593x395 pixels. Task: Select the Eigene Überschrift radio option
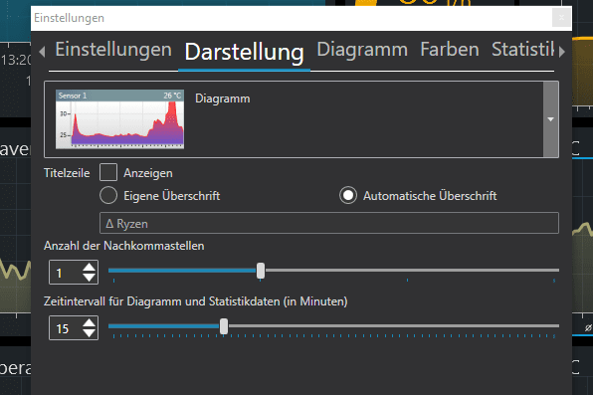coord(108,196)
